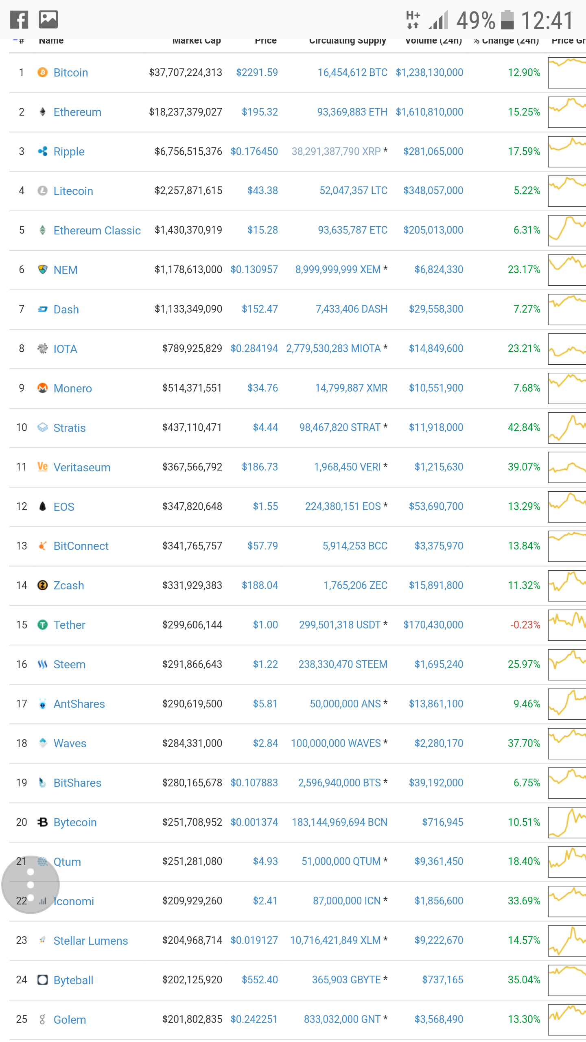This screenshot has height=1042, width=586.
Task: Tap the Dash logo icon
Action: [42, 309]
